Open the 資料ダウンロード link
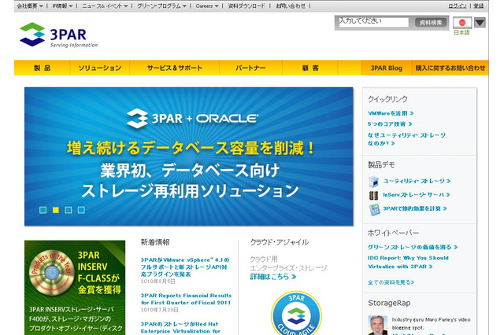 [x=246, y=6]
